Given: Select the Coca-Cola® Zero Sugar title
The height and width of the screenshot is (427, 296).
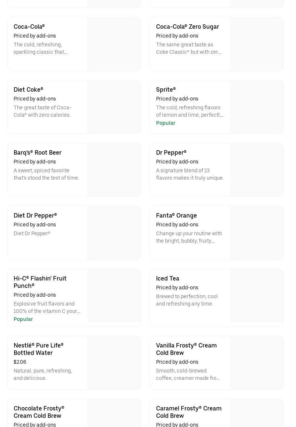Looking at the screenshot, I should (x=187, y=27).
